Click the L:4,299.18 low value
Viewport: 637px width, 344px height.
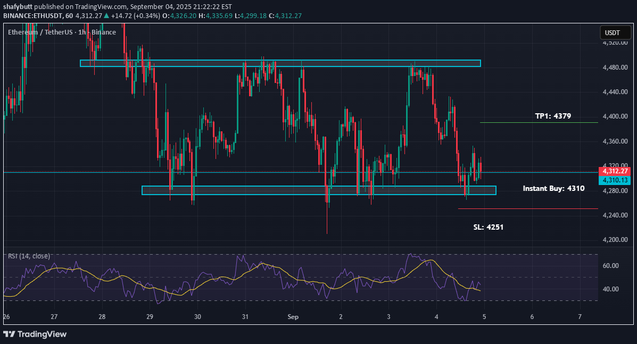[x=251, y=16]
